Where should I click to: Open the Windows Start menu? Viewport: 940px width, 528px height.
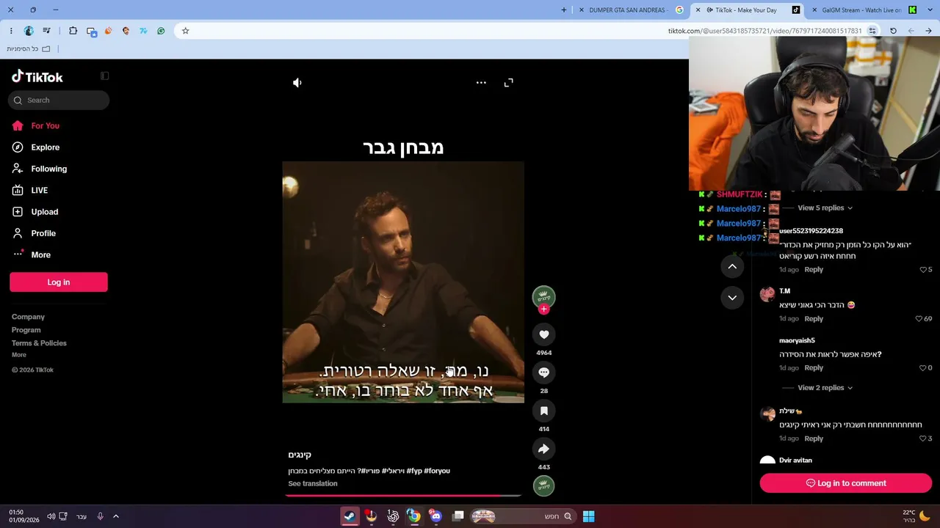(x=588, y=516)
